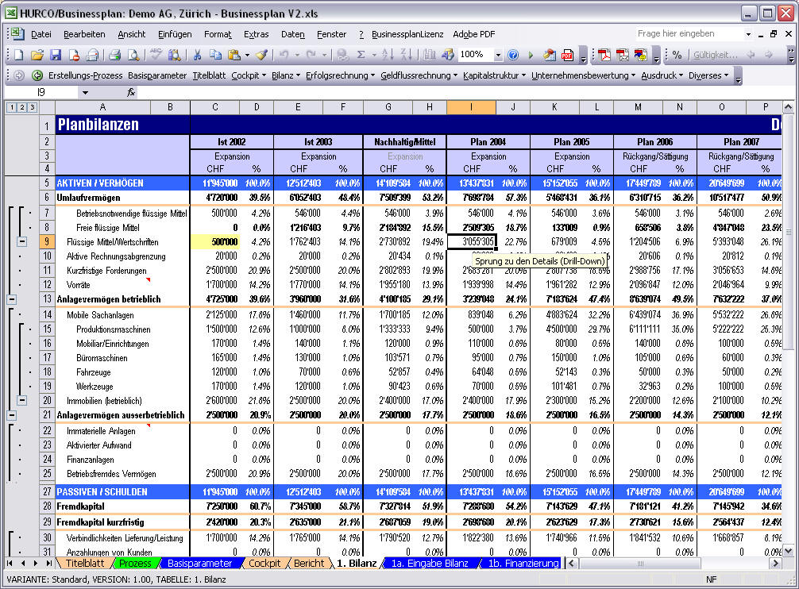Collapse the outline group at row 13
This screenshot has height=589, width=799.
[x=11, y=299]
